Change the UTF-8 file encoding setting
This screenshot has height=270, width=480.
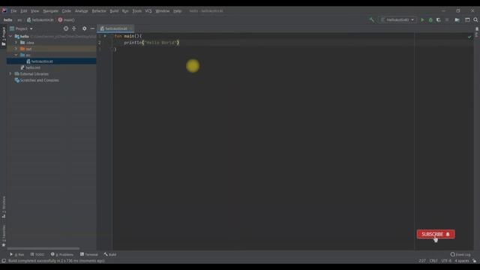(446, 261)
